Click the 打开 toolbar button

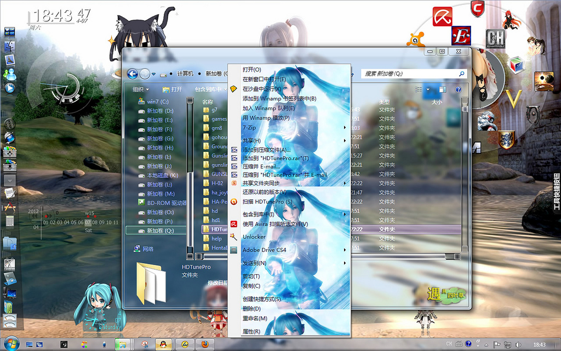[173, 89]
